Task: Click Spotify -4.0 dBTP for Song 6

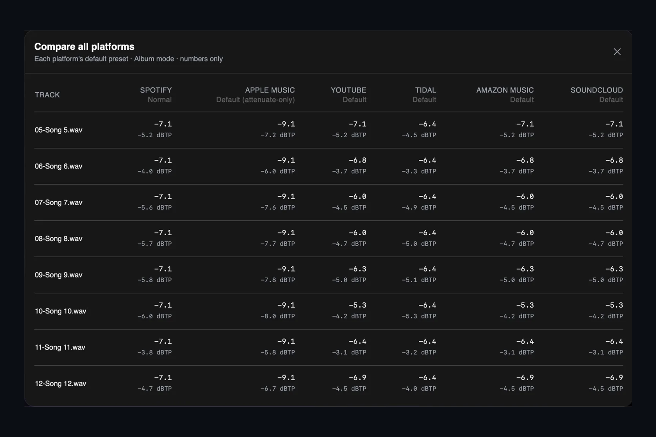Action: coord(155,171)
